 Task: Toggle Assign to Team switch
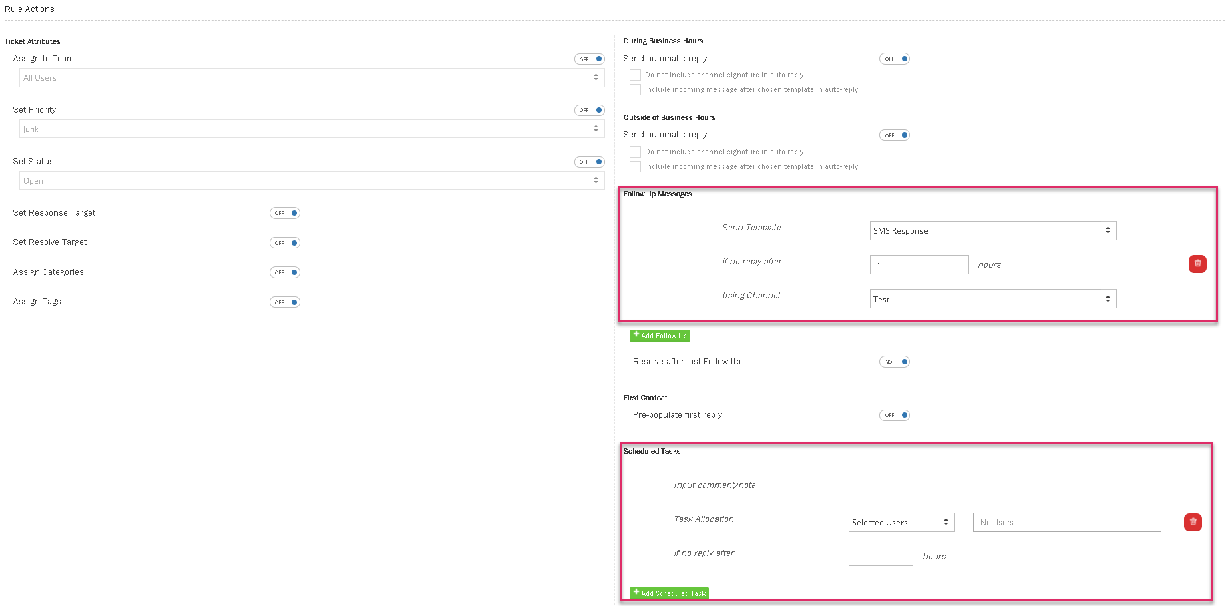[589, 59]
